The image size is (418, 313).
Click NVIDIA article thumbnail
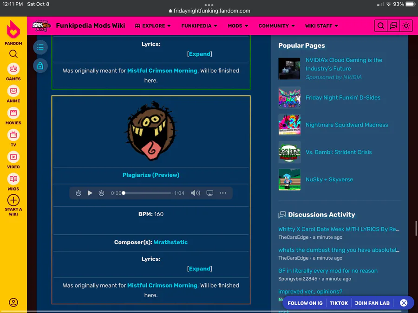click(289, 69)
